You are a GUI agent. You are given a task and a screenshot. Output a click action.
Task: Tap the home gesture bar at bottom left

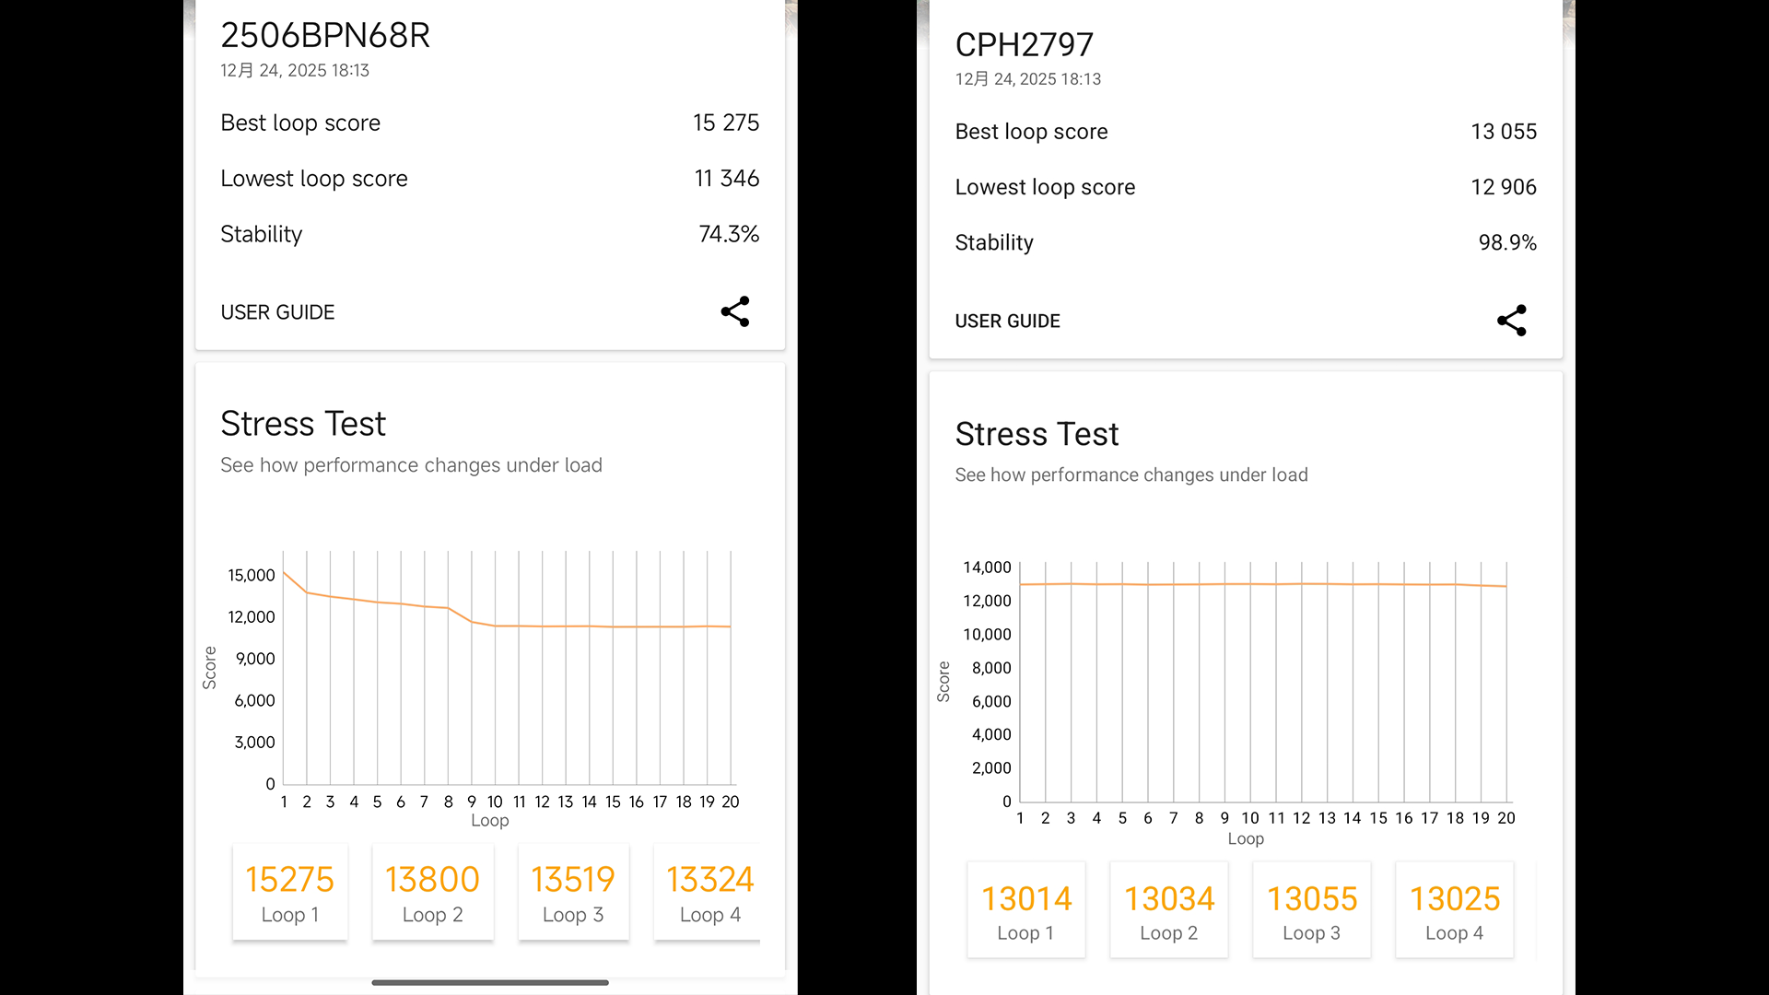click(489, 982)
